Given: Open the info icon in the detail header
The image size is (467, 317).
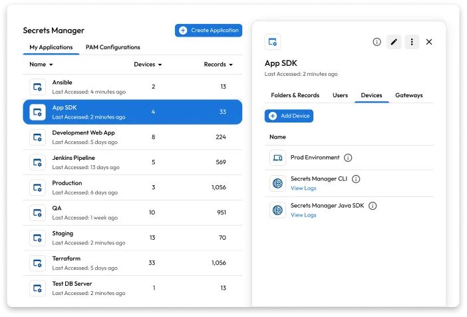Looking at the screenshot, I should 377,42.
